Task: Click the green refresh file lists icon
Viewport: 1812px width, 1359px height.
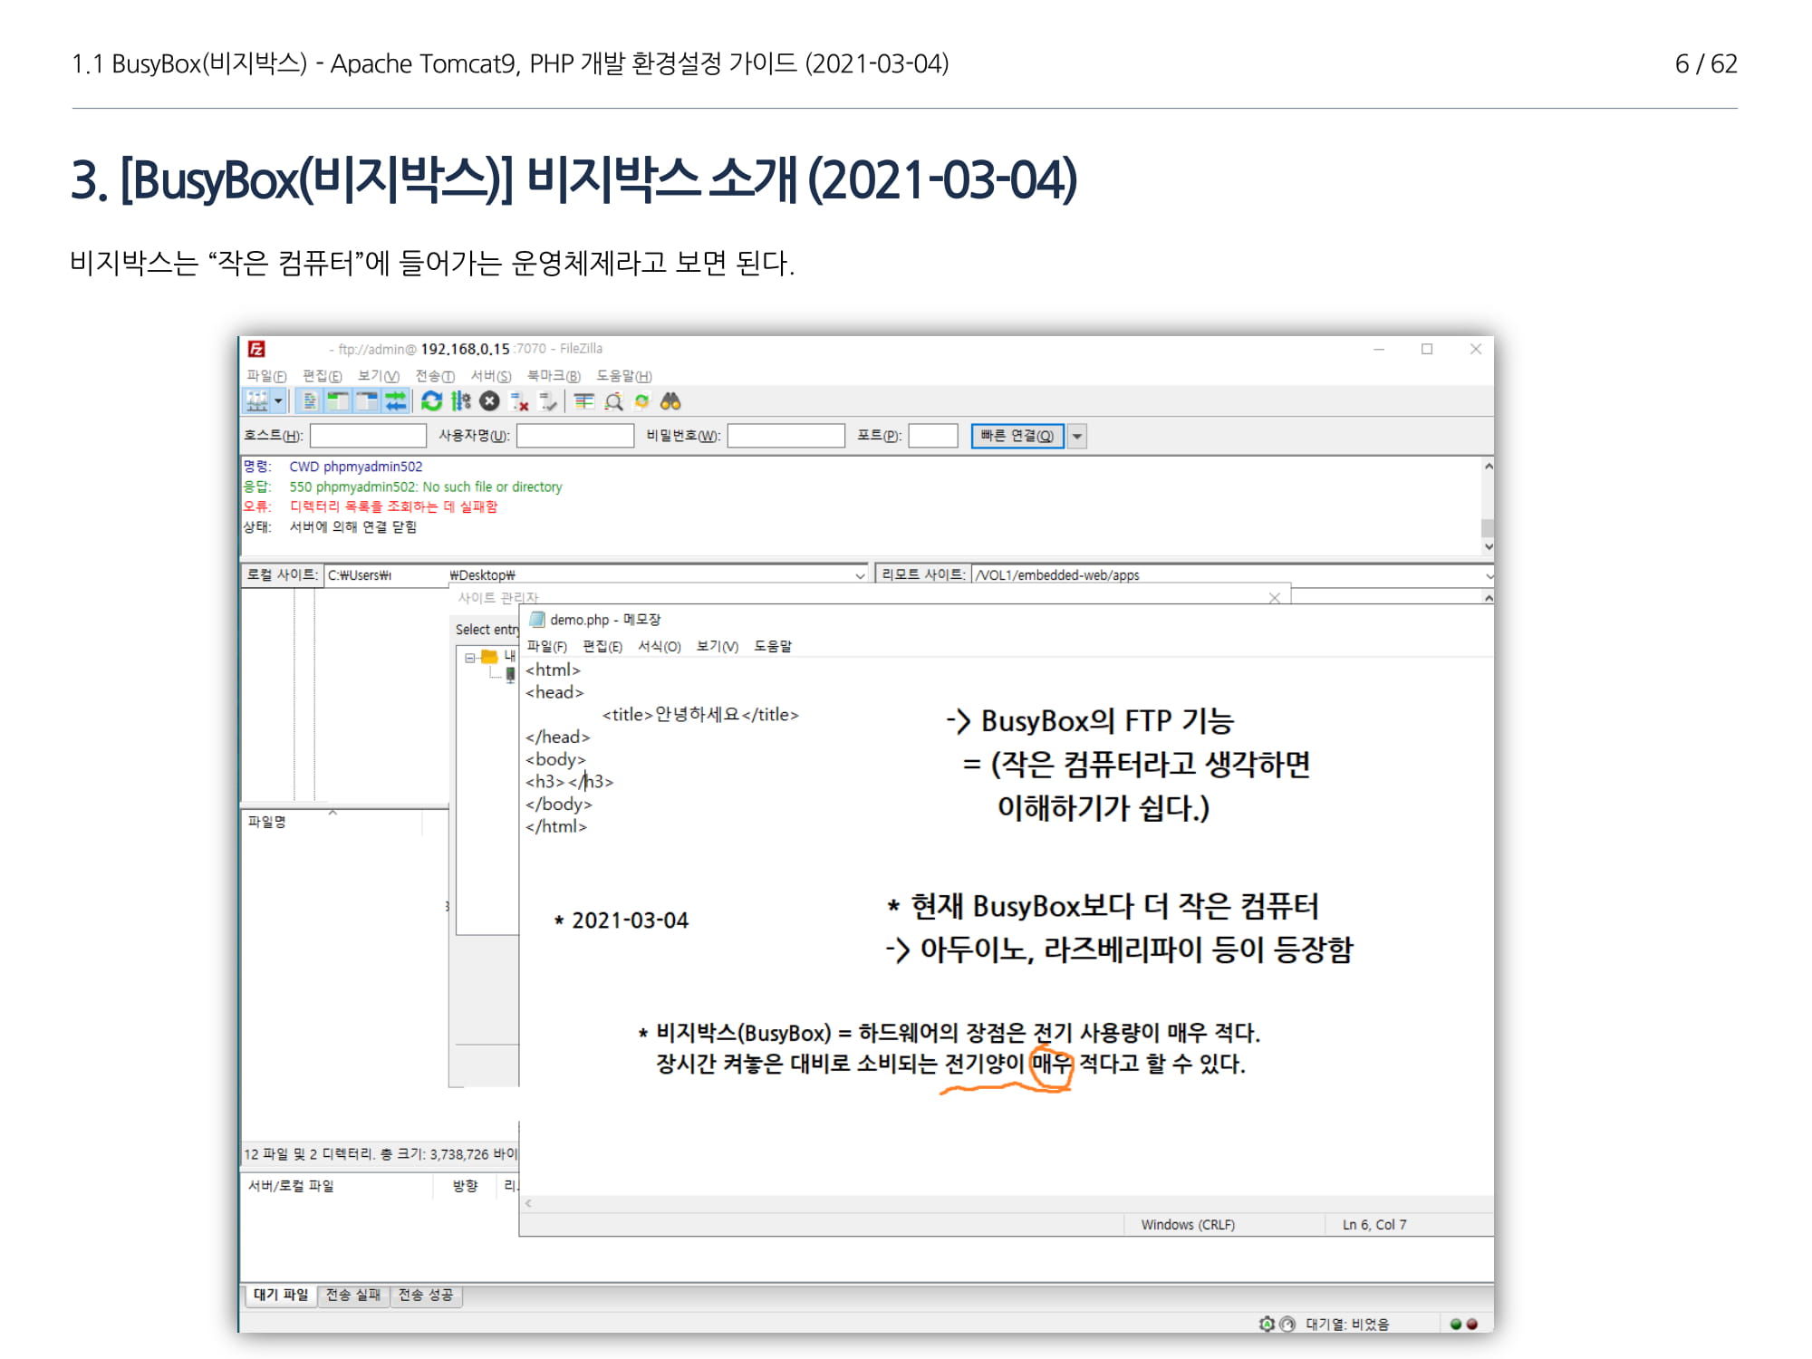Action: coord(432,400)
